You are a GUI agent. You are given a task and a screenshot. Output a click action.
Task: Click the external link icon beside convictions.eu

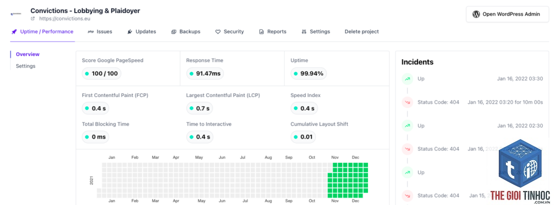pos(33,19)
